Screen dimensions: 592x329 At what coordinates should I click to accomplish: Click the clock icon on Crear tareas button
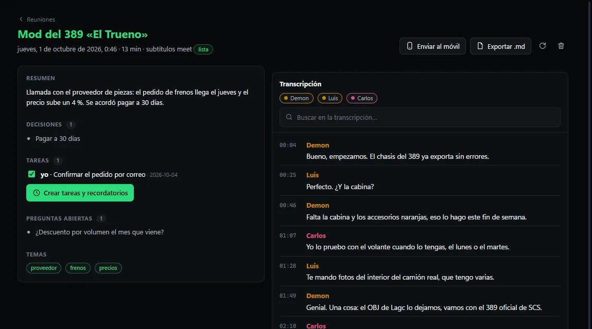[x=37, y=193]
